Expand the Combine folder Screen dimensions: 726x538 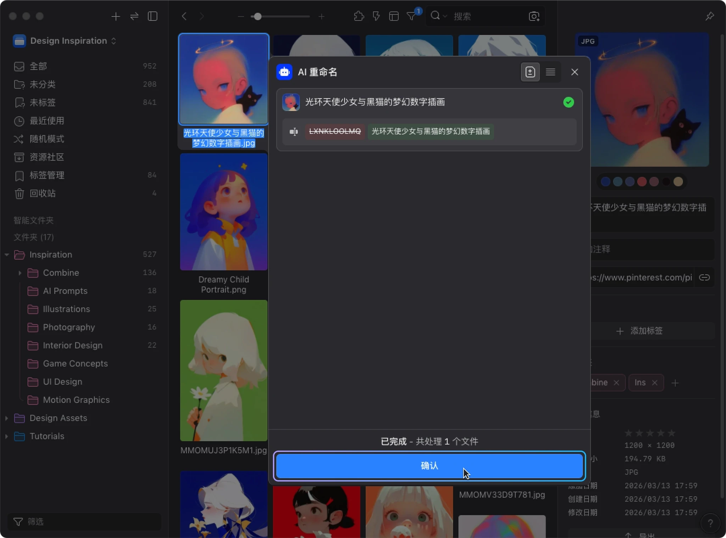[20, 273]
